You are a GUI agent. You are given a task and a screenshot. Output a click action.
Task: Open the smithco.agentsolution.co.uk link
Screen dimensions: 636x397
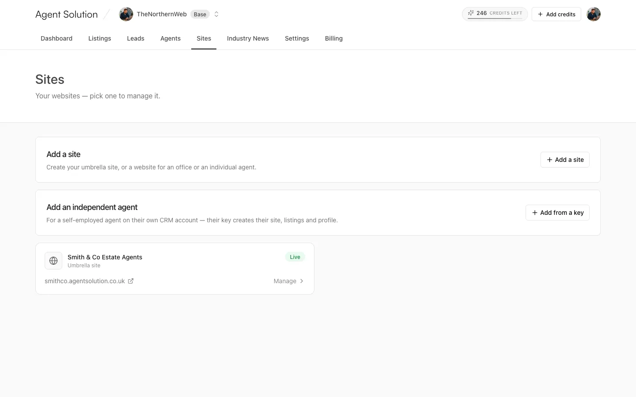click(x=85, y=281)
